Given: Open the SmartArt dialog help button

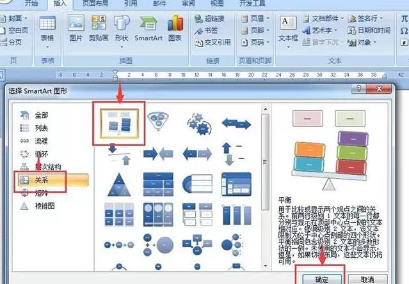Looking at the screenshot, I should click(358, 89).
